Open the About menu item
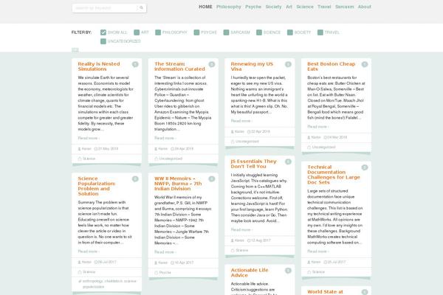 pos(365,7)
